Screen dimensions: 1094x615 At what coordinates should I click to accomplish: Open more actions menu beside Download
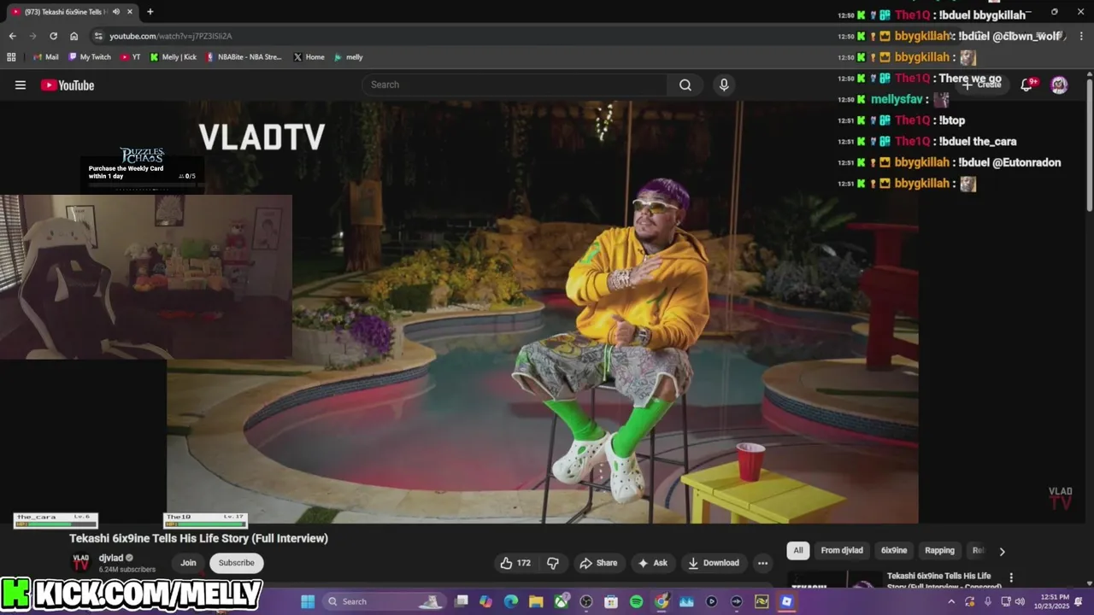(x=762, y=563)
